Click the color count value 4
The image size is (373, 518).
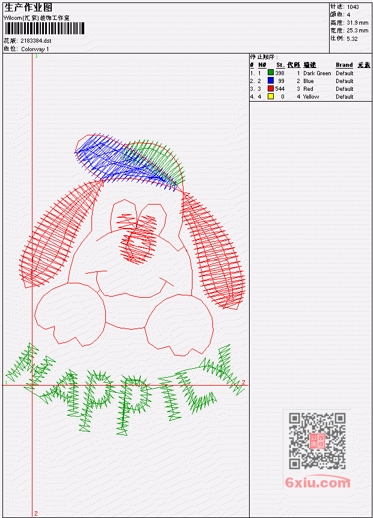coord(348,14)
